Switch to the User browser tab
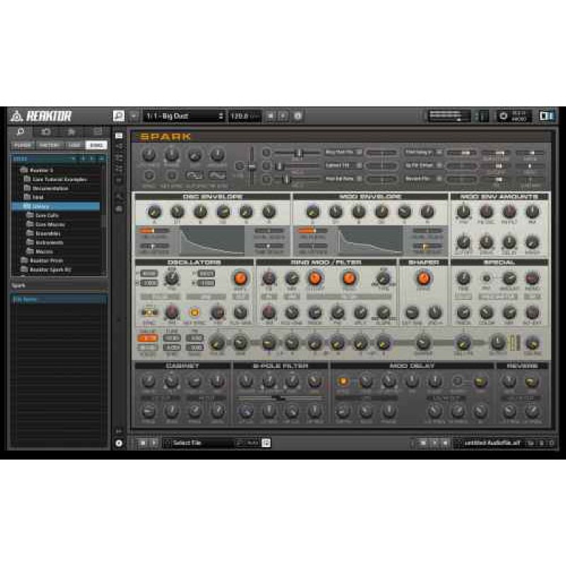Screen dimensions: 566x566 75,145
